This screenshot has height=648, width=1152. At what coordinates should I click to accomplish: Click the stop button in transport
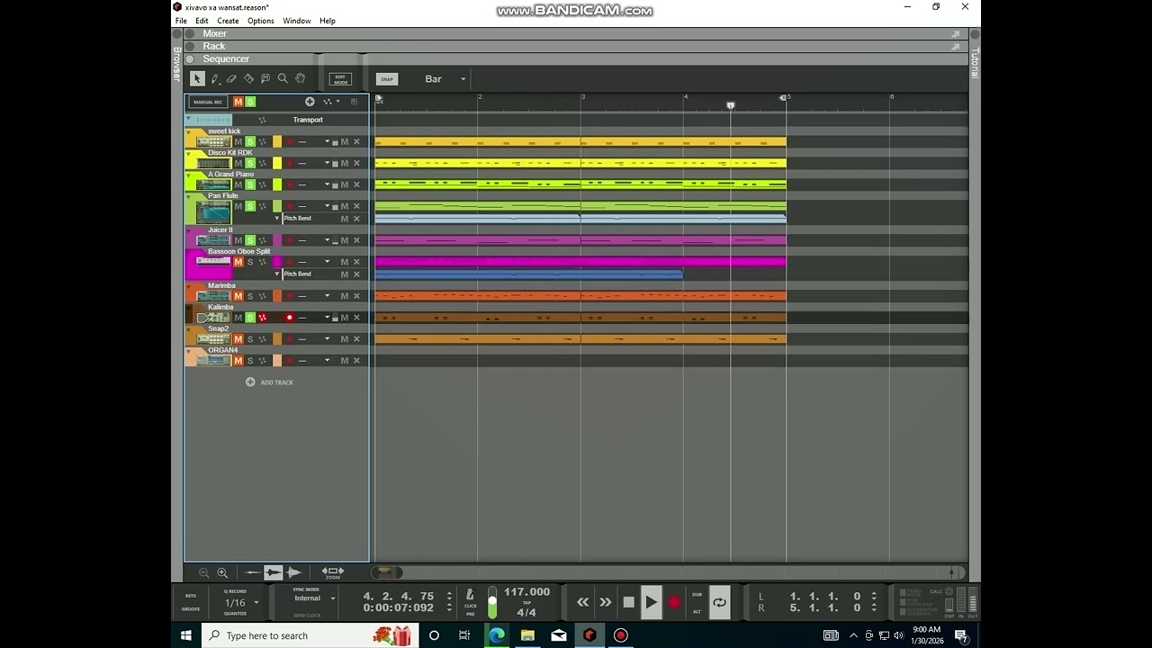click(628, 602)
